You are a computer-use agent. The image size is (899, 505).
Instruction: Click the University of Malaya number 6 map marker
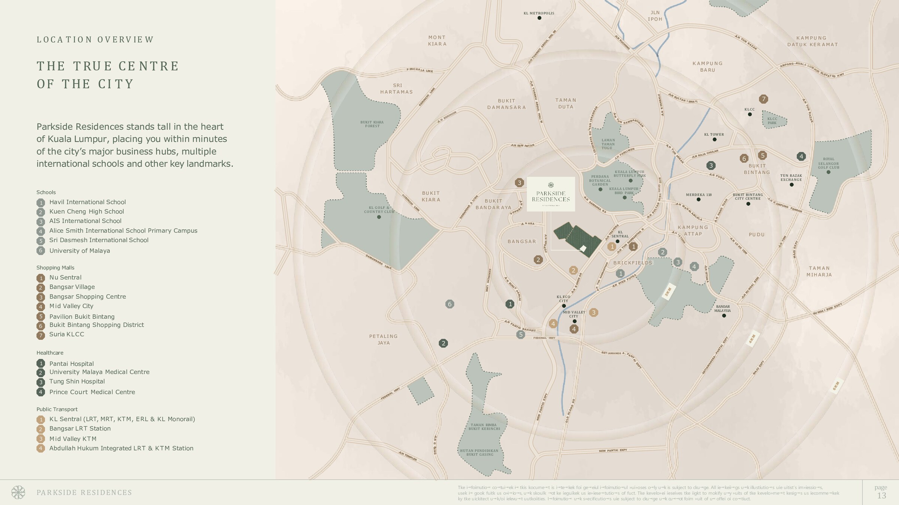pos(450,304)
